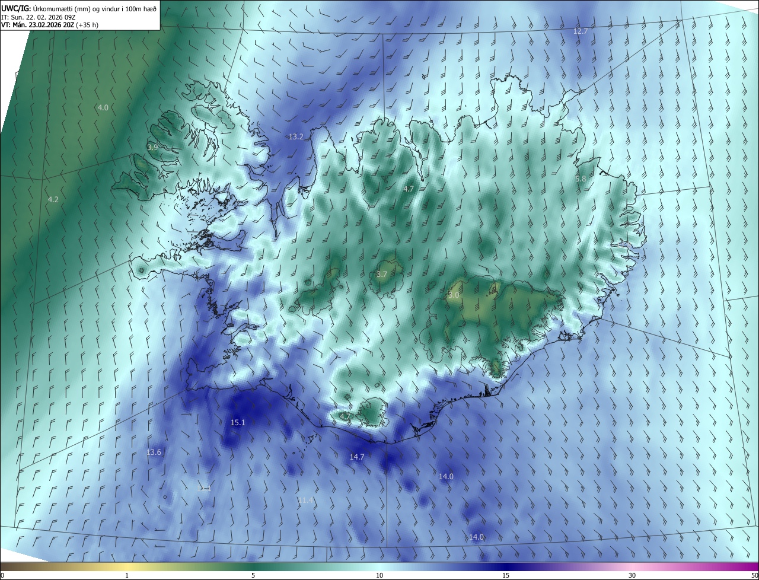Click the pink colorbar segment above '30'
The image size is (759, 580).
pyautogui.click(x=632, y=566)
